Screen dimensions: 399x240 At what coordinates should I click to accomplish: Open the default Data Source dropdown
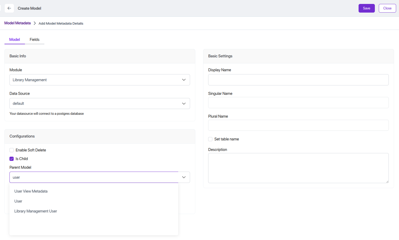tap(94, 103)
